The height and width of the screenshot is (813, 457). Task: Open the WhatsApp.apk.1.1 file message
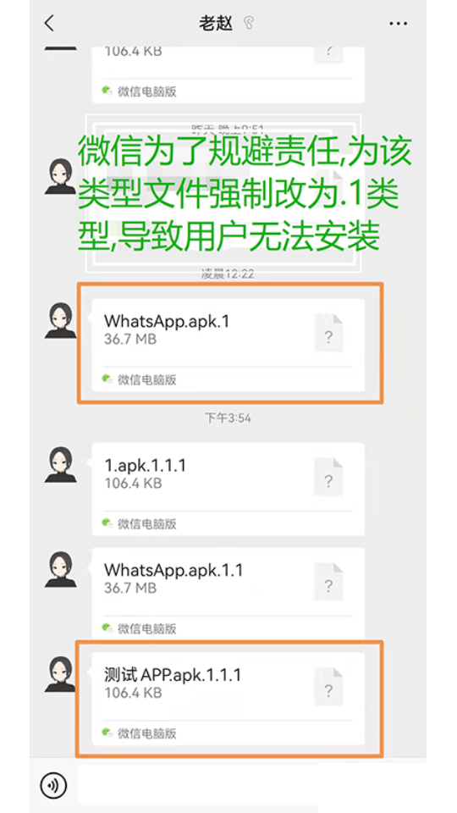228,595
